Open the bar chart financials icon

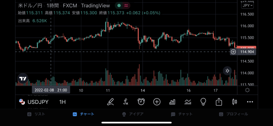pos(172,102)
